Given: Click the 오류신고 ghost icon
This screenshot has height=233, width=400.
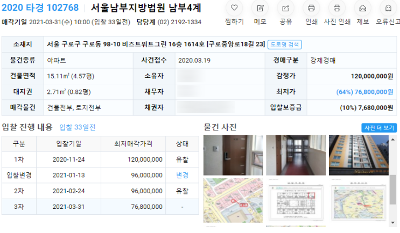Looking at the screenshot, I should pos(388,8).
